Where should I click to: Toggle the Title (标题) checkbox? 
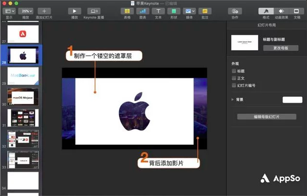point(234,71)
